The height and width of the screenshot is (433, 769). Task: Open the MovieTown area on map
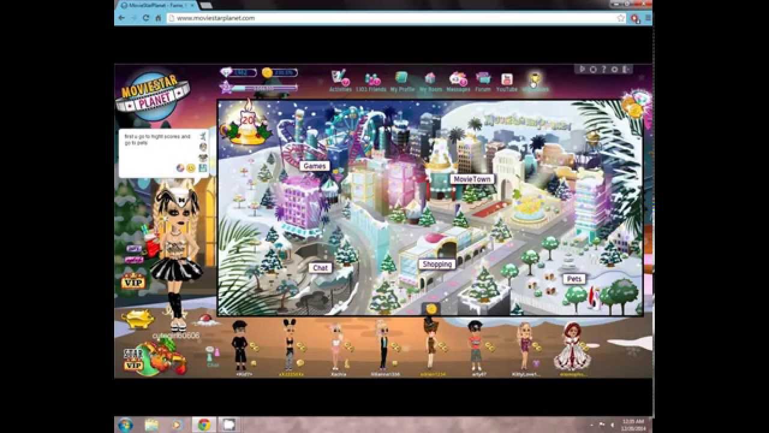(x=472, y=179)
